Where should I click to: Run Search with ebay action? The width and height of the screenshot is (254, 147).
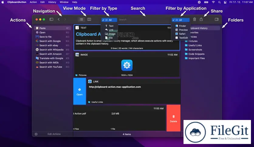53,45
